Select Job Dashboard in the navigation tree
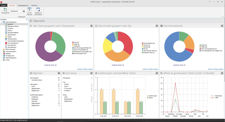 pos(12,47)
